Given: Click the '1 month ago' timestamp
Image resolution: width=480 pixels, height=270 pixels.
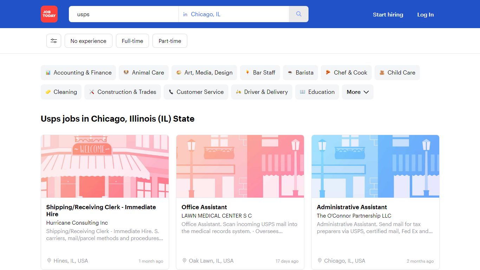Looking at the screenshot, I should click(151, 261).
